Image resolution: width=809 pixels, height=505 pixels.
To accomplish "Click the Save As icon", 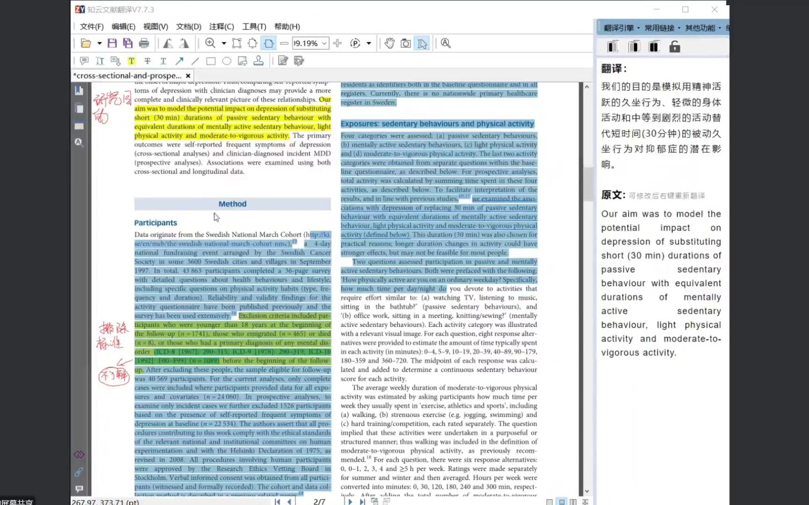I will [x=128, y=43].
